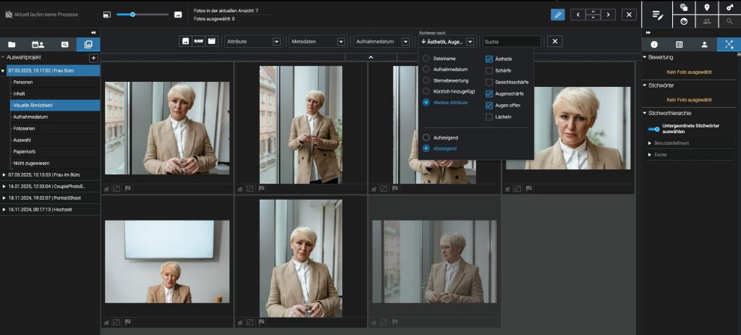Open the photo search tab in left panel
The image size is (741, 335).
[x=64, y=44]
